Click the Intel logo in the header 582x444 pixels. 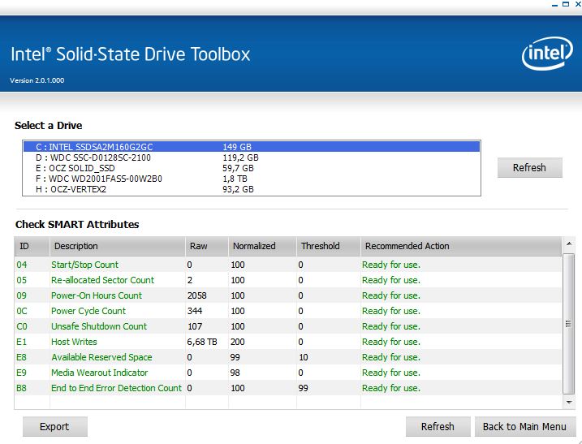tap(547, 54)
